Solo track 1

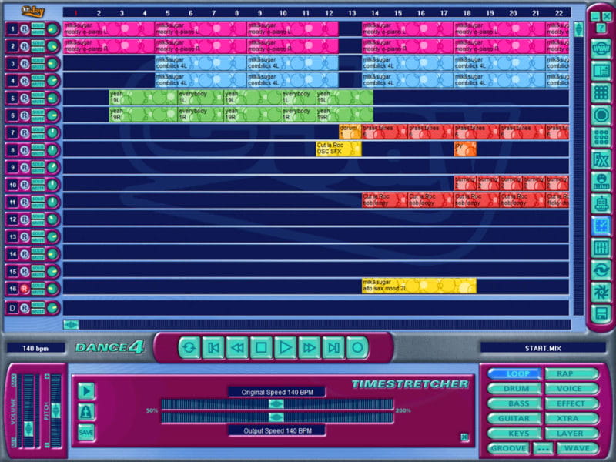click(38, 25)
